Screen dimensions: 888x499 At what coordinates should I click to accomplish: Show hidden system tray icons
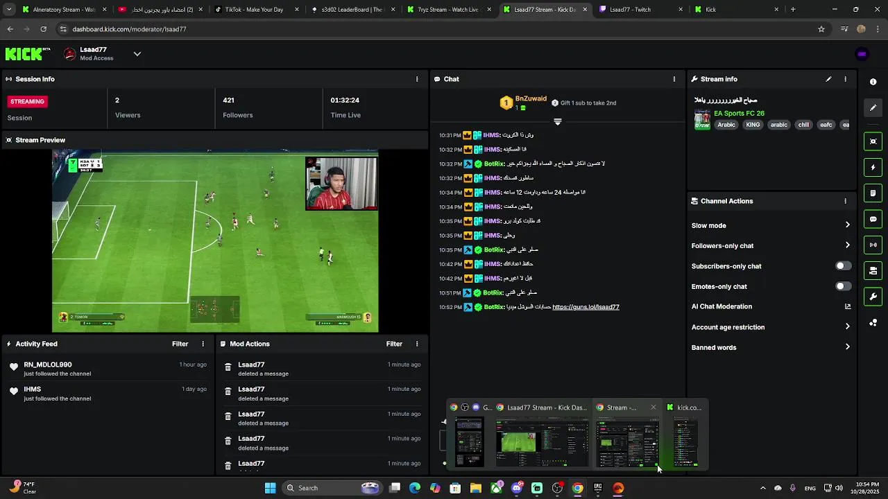point(762,488)
